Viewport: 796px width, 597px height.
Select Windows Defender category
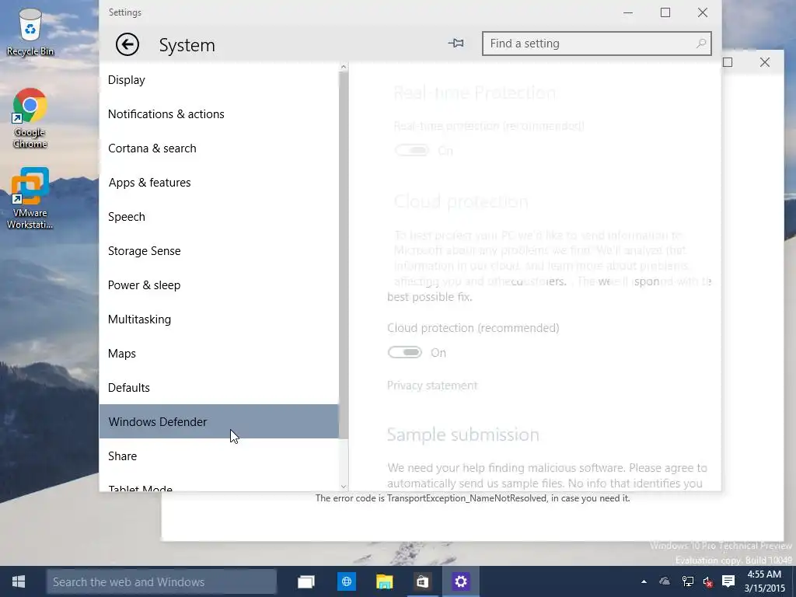point(218,421)
